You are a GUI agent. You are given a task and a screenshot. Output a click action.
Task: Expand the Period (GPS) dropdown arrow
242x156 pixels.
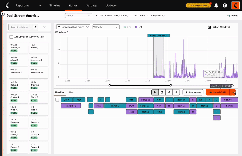(x=232, y=92)
